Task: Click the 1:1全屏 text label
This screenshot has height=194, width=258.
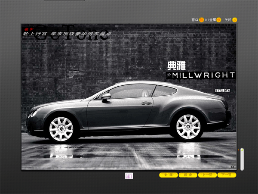Action: [x=210, y=20]
